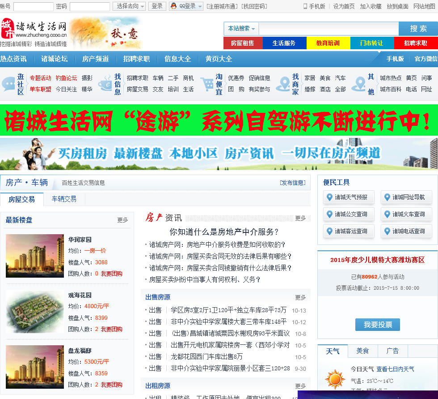Click the site search text box
This screenshot has width=438, height=399.
point(328,29)
